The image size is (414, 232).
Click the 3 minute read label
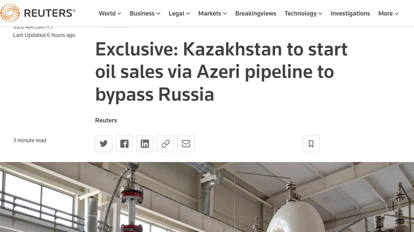tap(30, 141)
